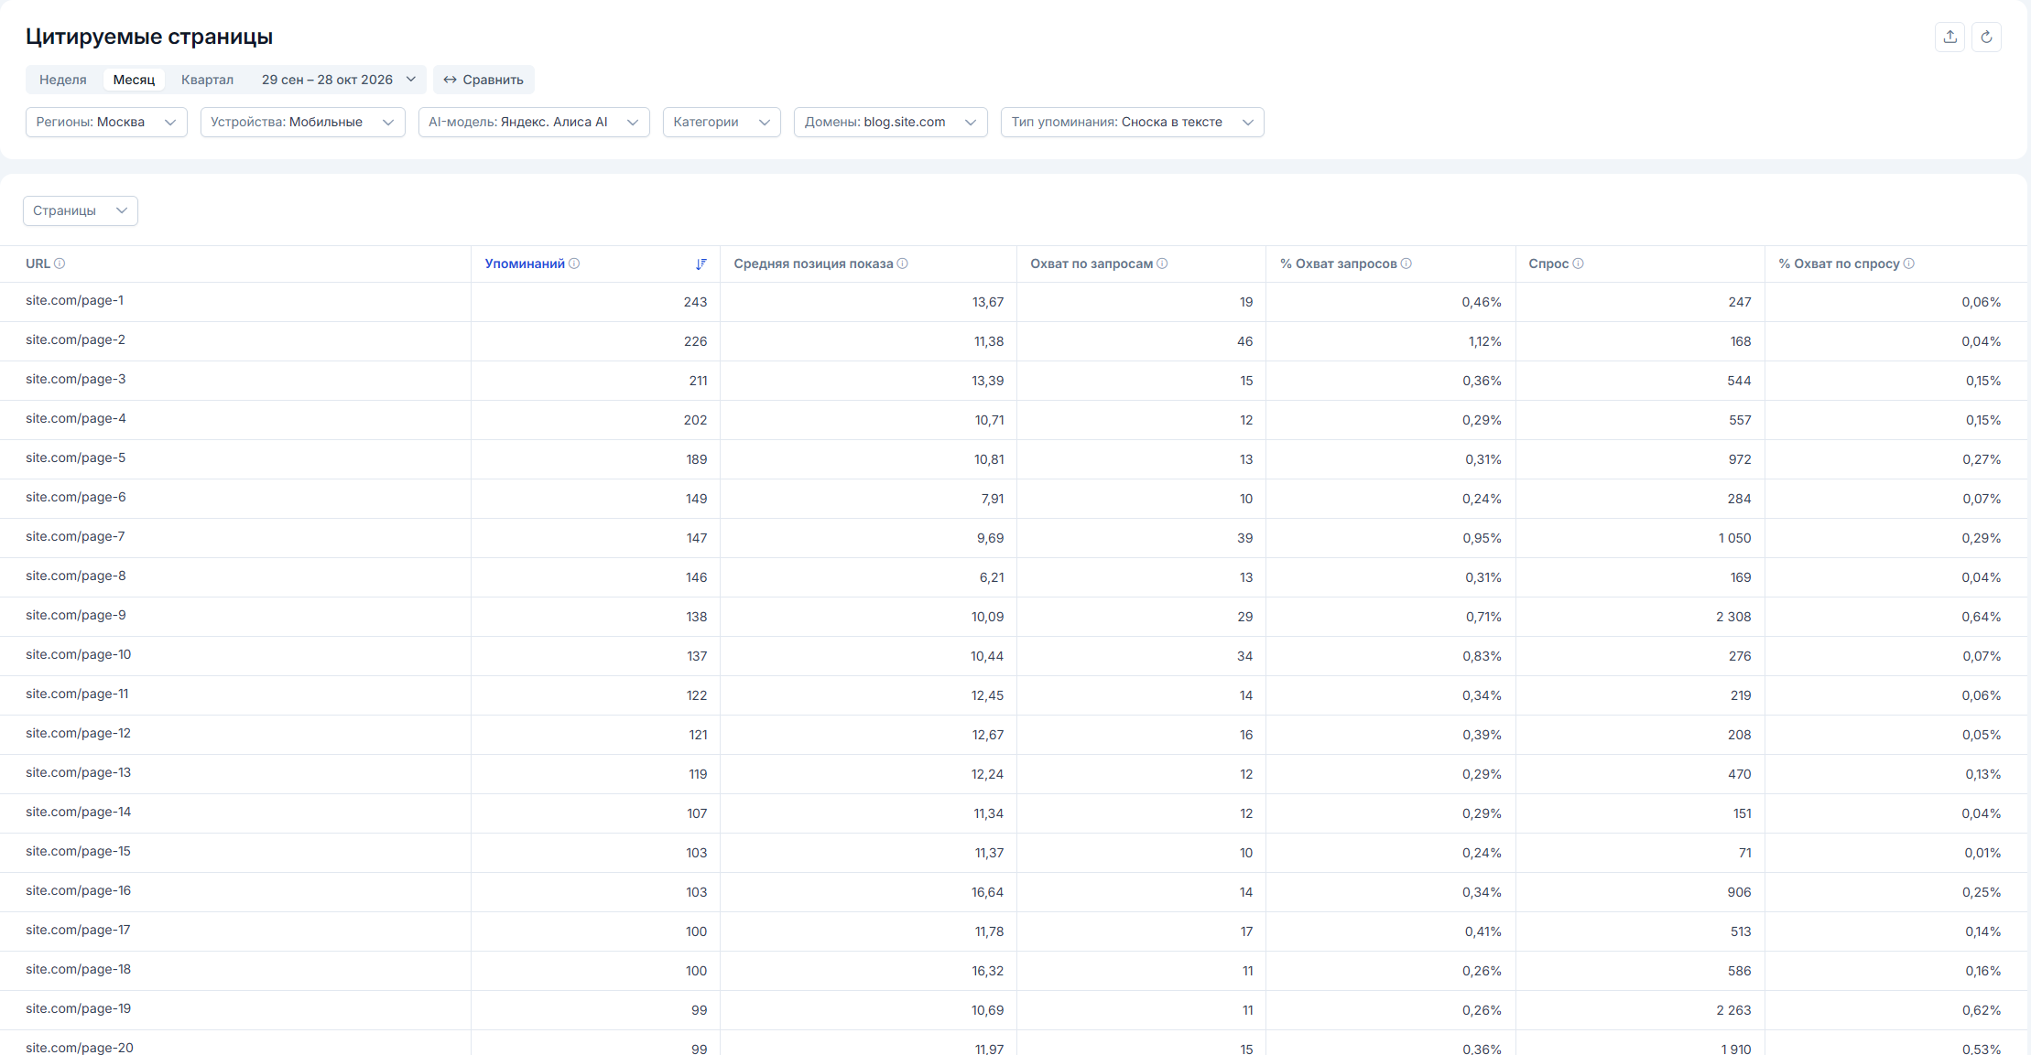Click the info icon next to URL
2031x1055 pixels.
pos(60,264)
